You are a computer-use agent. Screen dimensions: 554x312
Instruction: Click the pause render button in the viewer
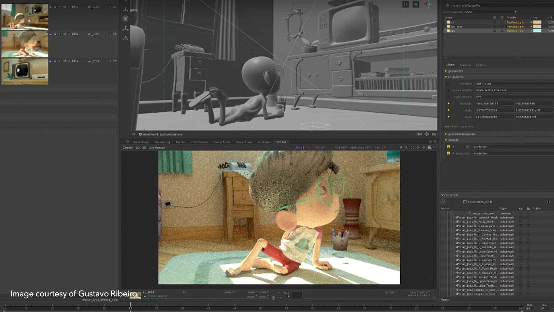(x=405, y=4)
